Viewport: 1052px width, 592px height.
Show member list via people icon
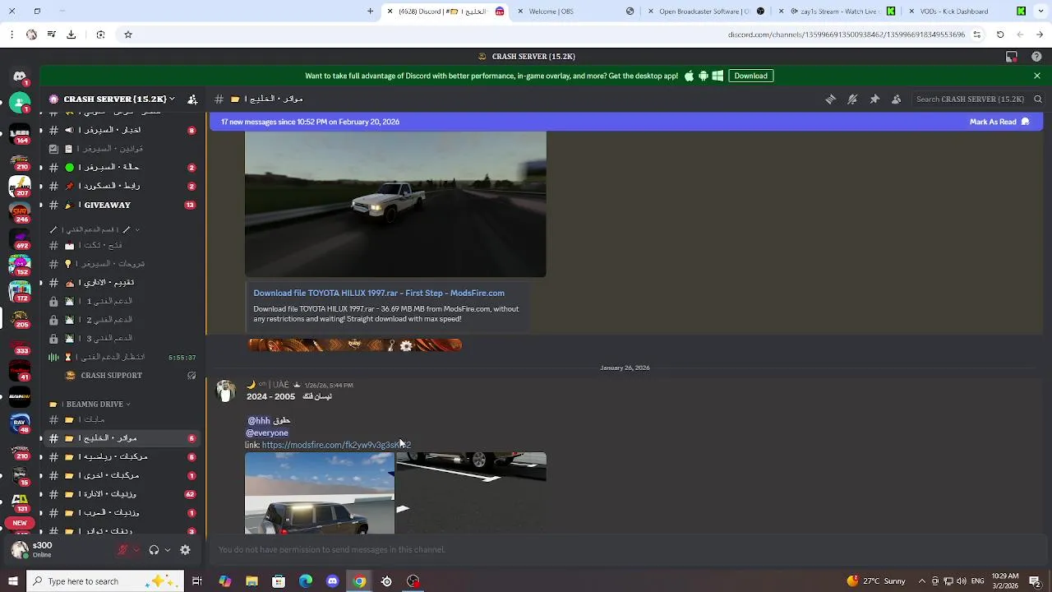pyautogui.click(x=896, y=99)
